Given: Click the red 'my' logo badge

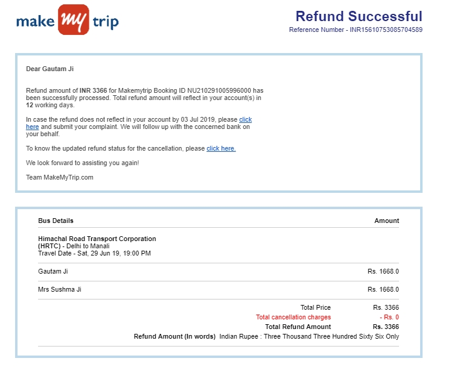Looking at the screenshot, I should tap(74, 20).
